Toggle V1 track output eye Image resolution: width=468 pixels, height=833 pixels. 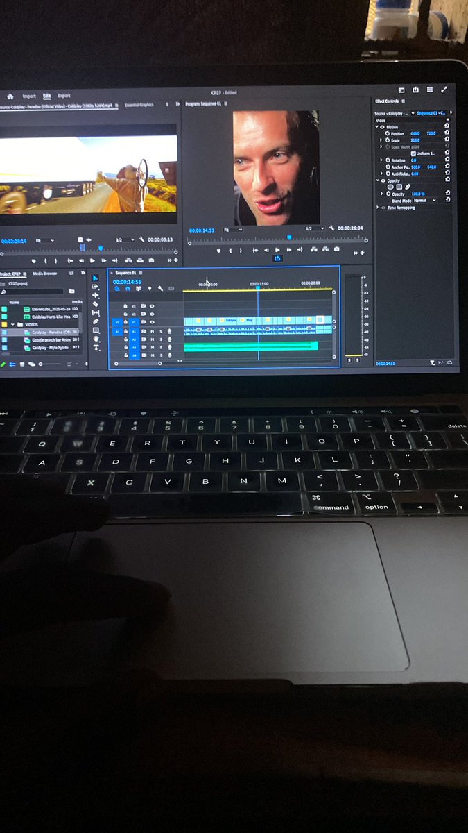(x=152, y=322)
